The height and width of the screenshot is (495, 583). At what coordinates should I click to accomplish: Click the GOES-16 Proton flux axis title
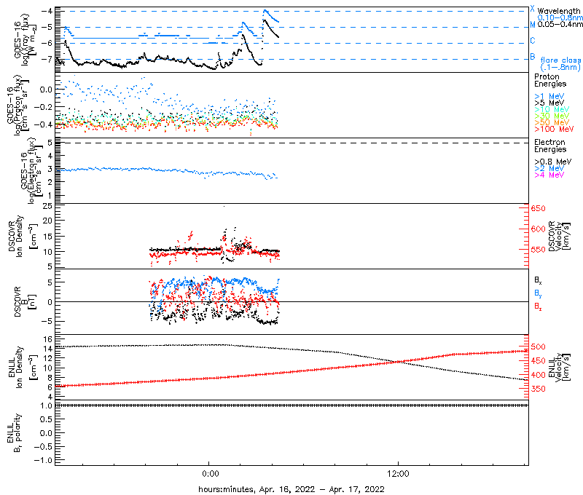[x=17, y=105]
